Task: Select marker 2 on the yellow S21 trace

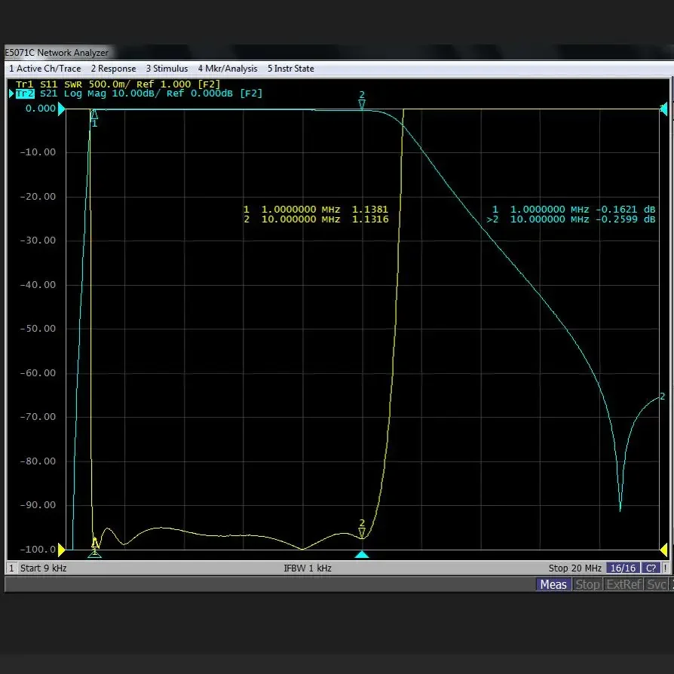Action: [x=361, y=533]
